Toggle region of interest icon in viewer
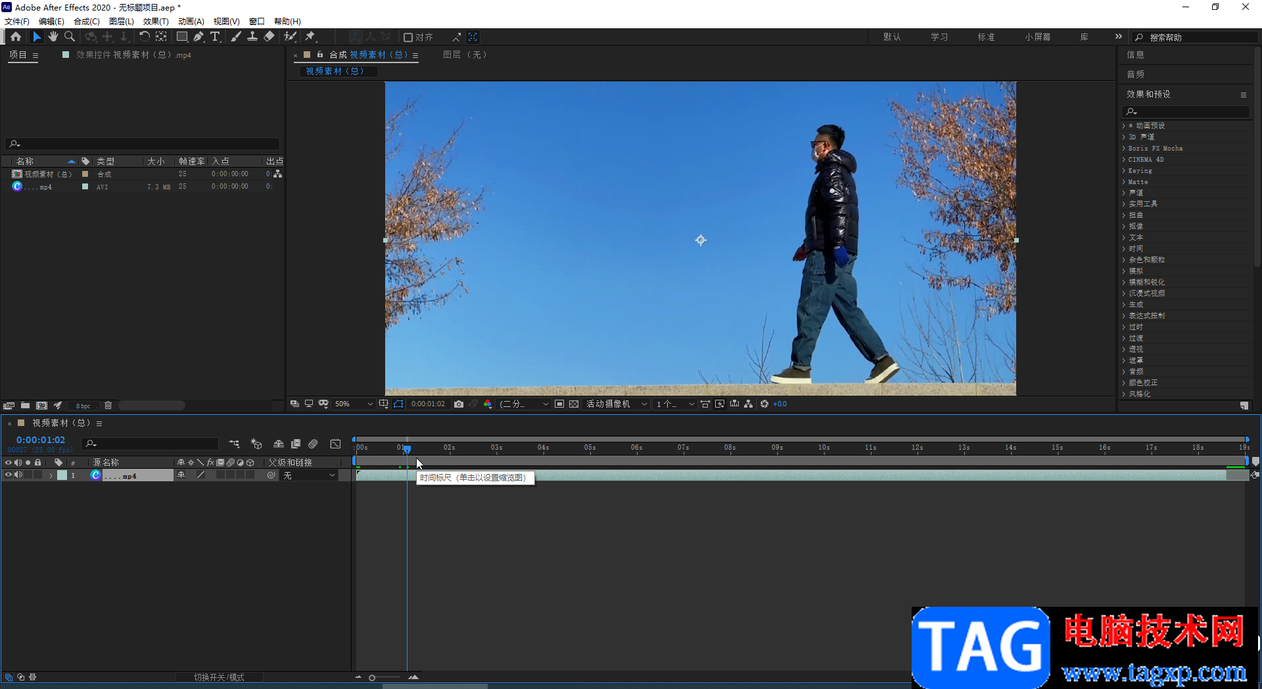 coord(559,404)
